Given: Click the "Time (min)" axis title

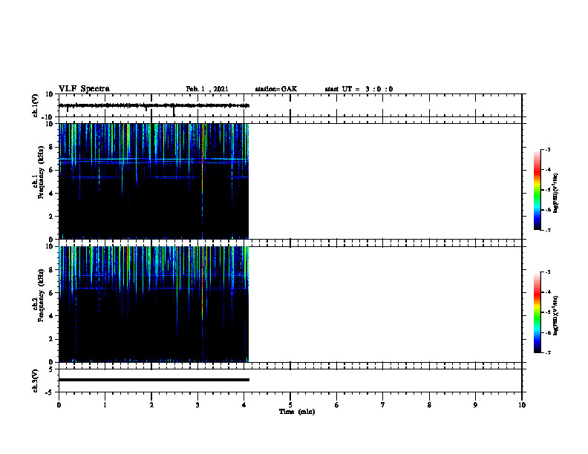Looking at the screenshot, I should (x=297, y=412).
